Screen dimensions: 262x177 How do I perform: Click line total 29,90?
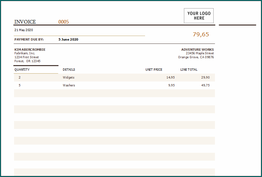click(x=205, y=78)
